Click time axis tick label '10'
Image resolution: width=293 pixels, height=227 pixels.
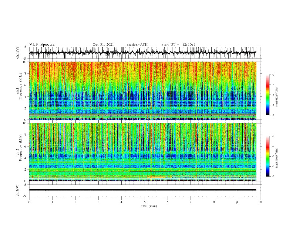[260, 202]
